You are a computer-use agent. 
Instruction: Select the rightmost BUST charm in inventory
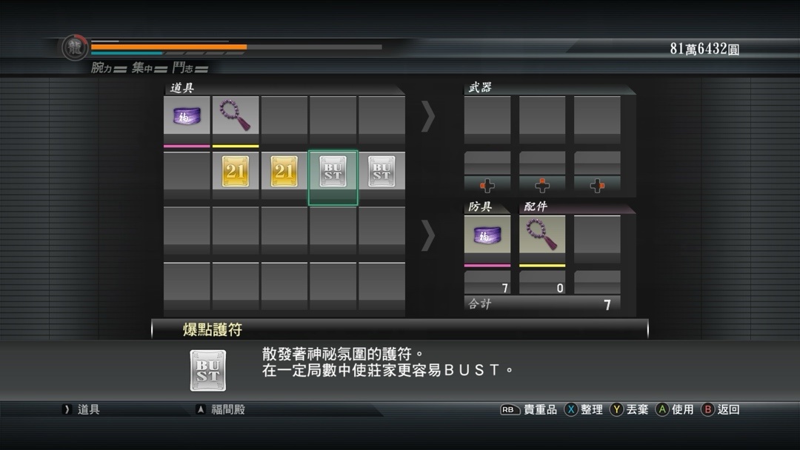tap(381, 171)
